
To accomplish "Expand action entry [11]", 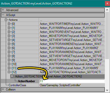I will click(9, 68).
